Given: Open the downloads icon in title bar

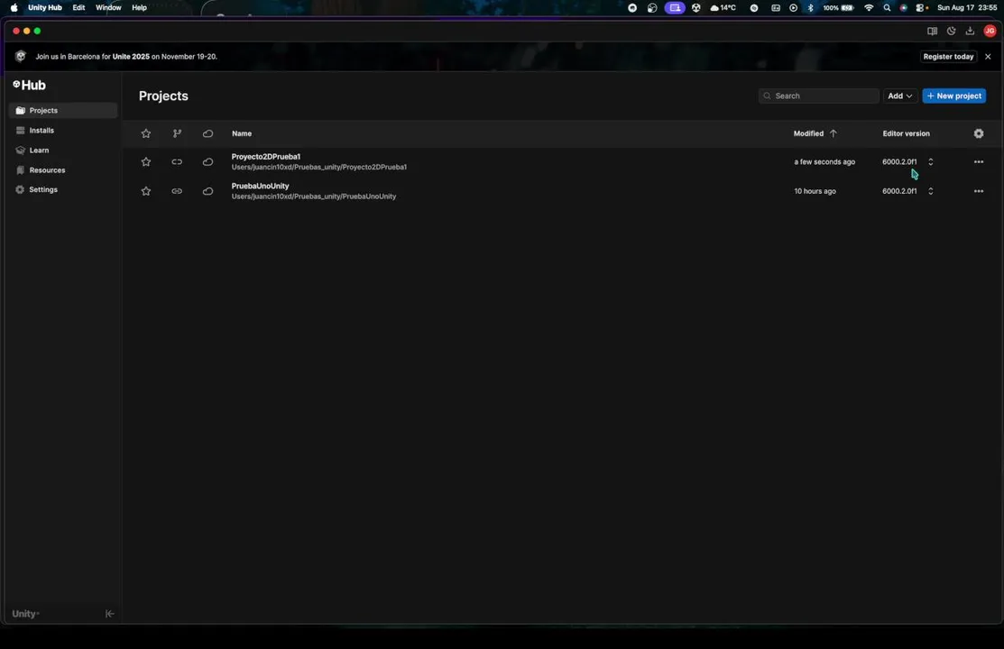Looking at the screenshot, I should (970, 31).
